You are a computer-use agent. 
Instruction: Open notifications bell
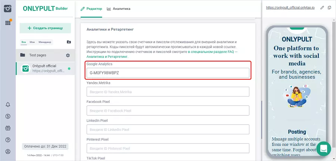tap(8, 104)
